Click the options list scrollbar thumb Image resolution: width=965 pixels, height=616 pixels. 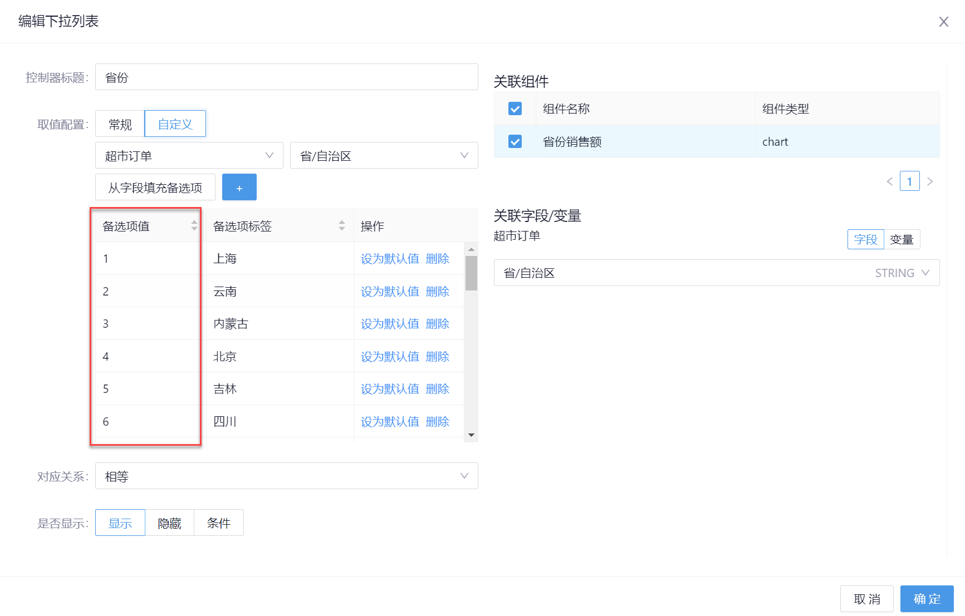tap(471, 273)
